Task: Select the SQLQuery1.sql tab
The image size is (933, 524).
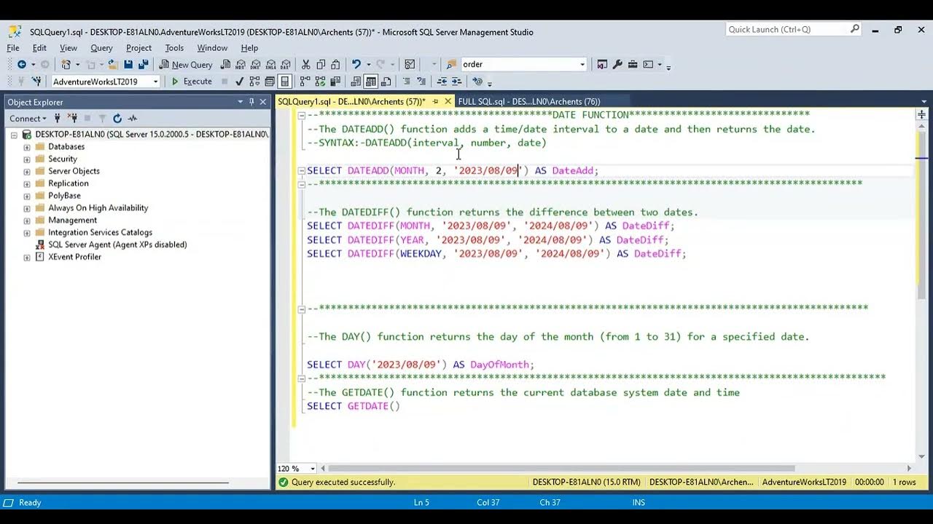Action: point(351,102)
